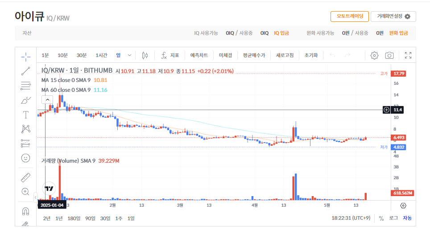The height and width of the screenshot is (238, 430).
Task: Toggle 평균매수가 average buy price display
Action: pyautogui.click(x=254, y=55)
